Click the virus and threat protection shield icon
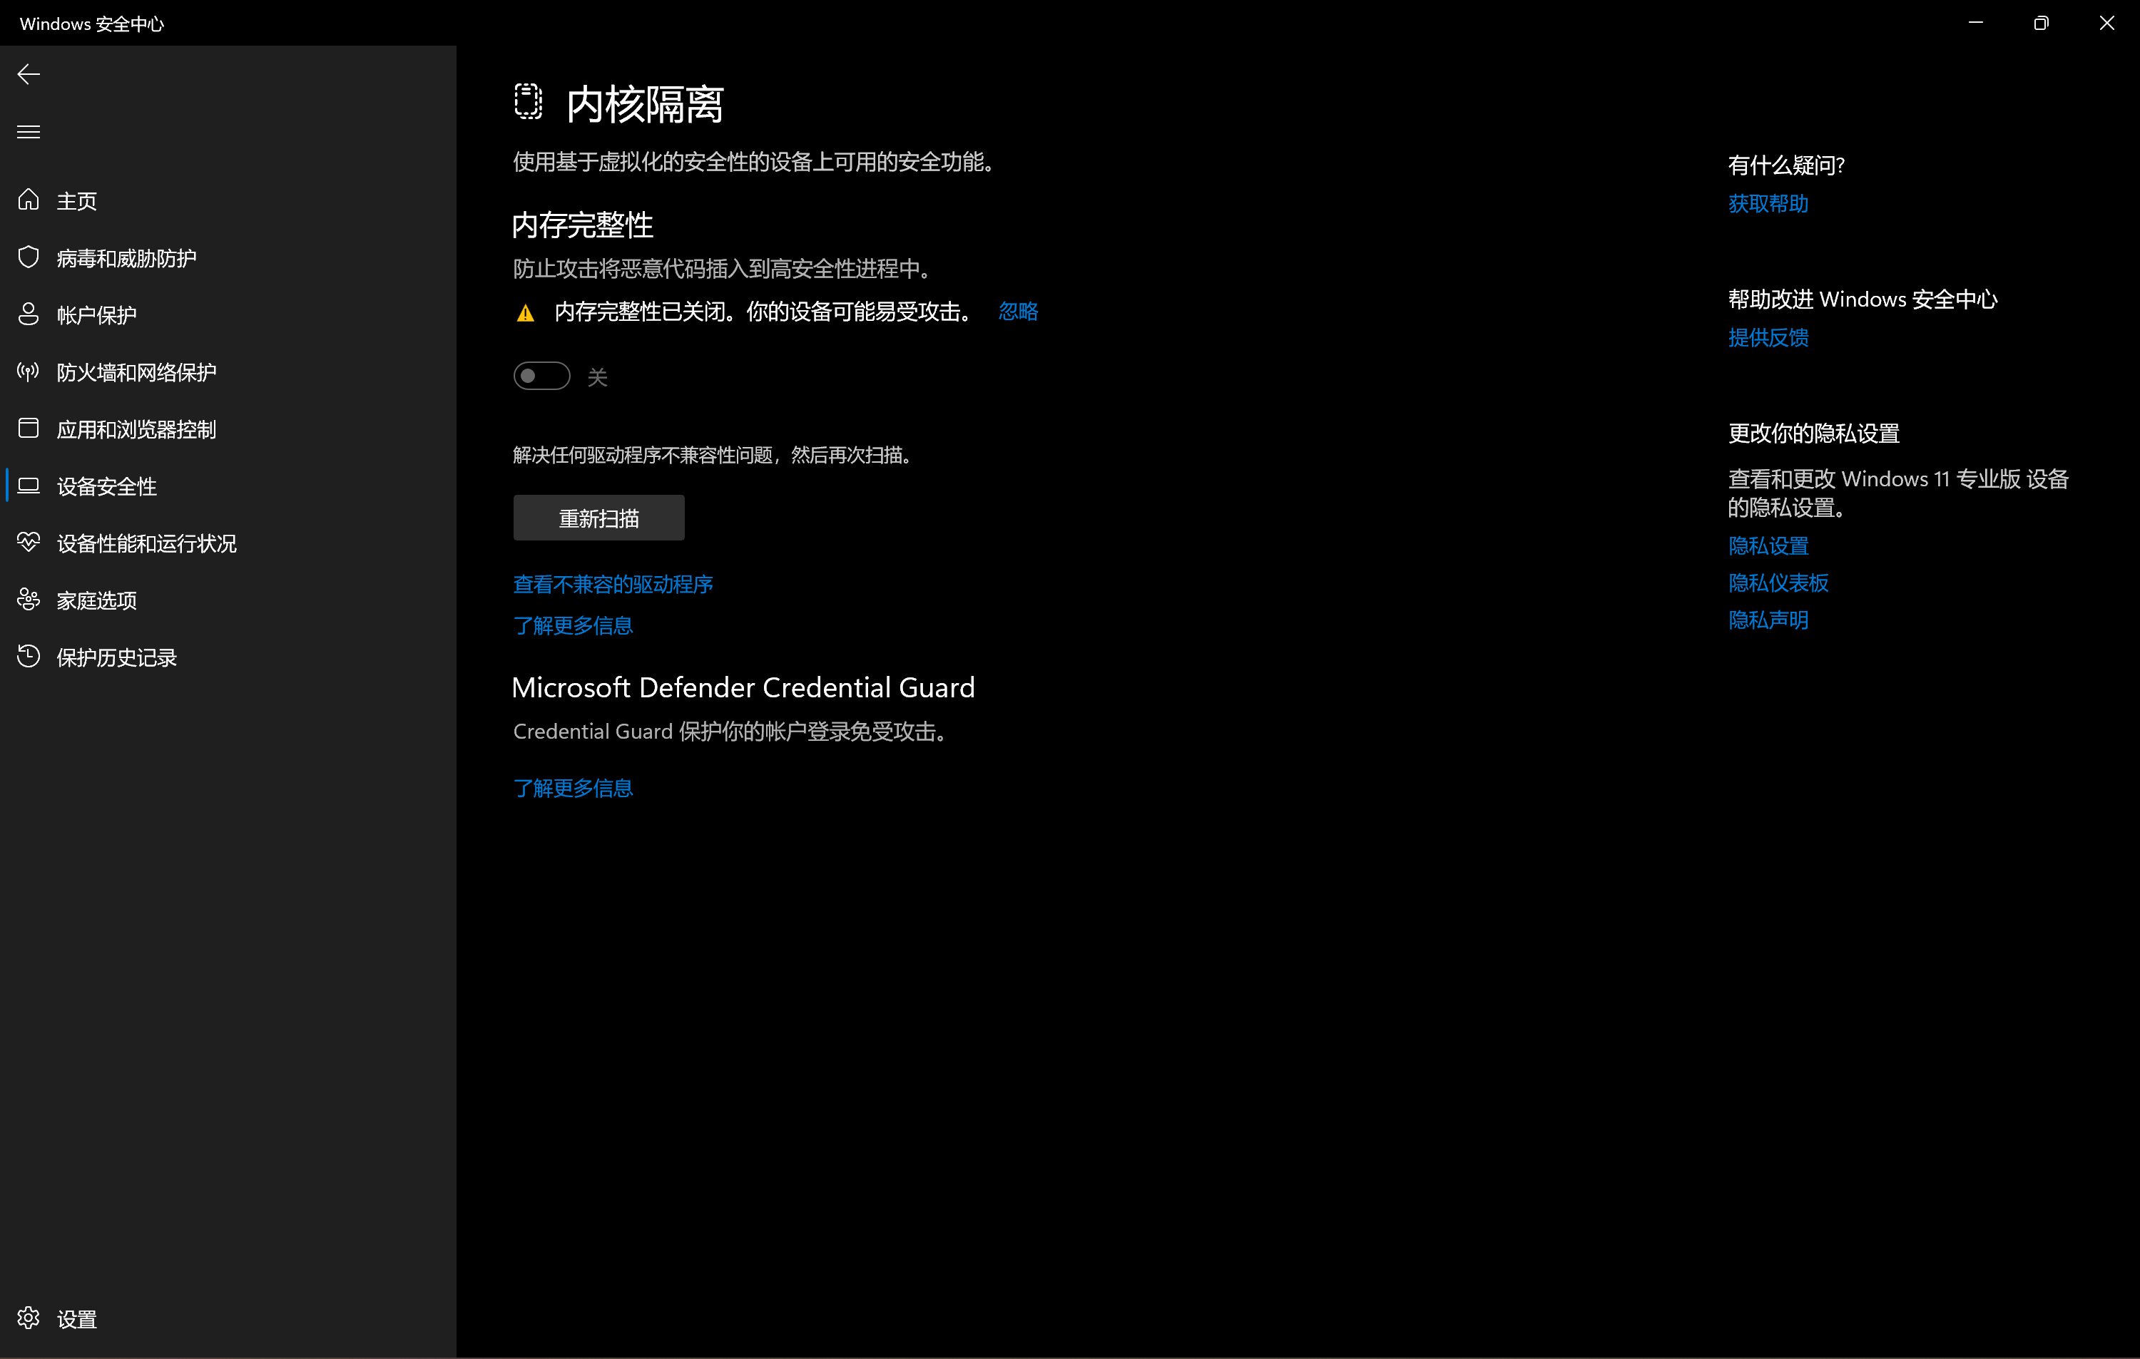The image size is (2140, 1359). pos(29,257)
